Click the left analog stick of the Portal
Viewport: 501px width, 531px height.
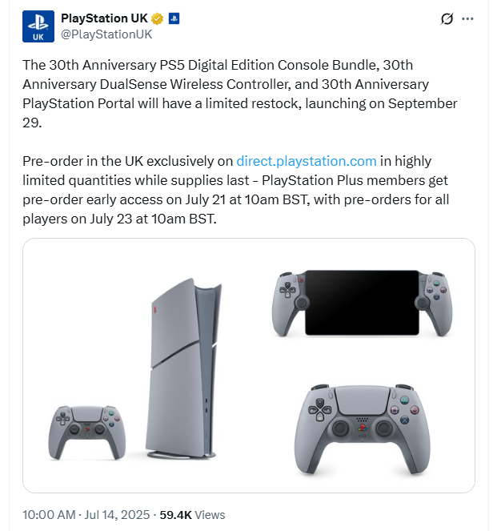[x=301, y=303]
